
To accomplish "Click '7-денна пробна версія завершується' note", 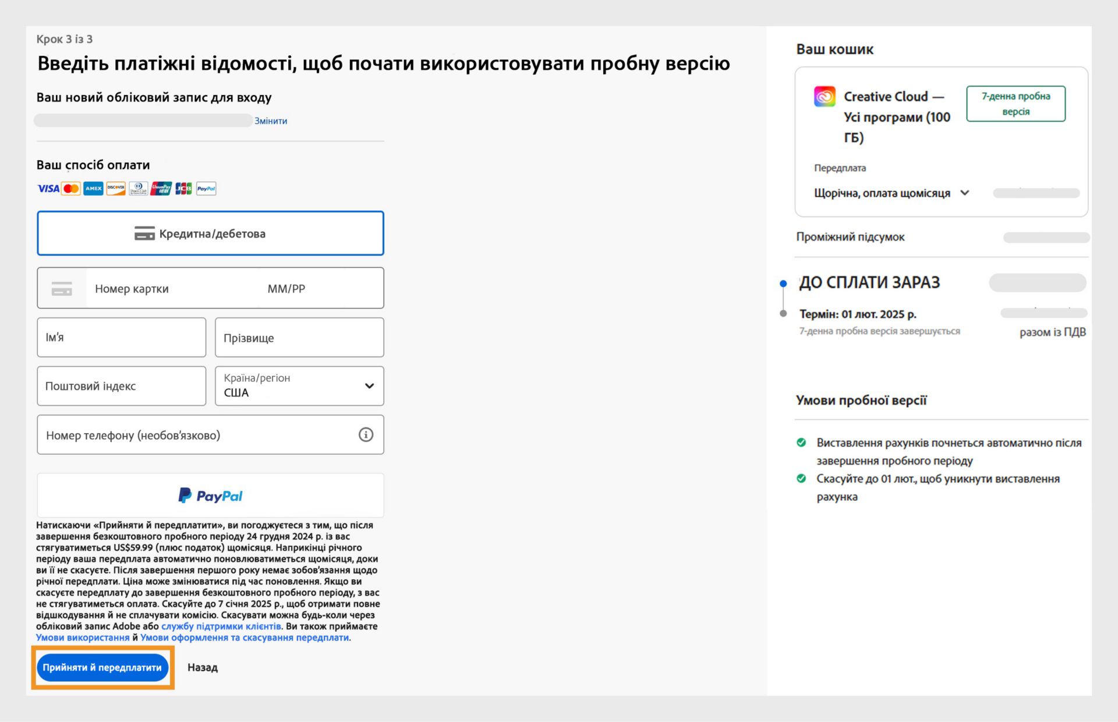I will pos(879,331).
